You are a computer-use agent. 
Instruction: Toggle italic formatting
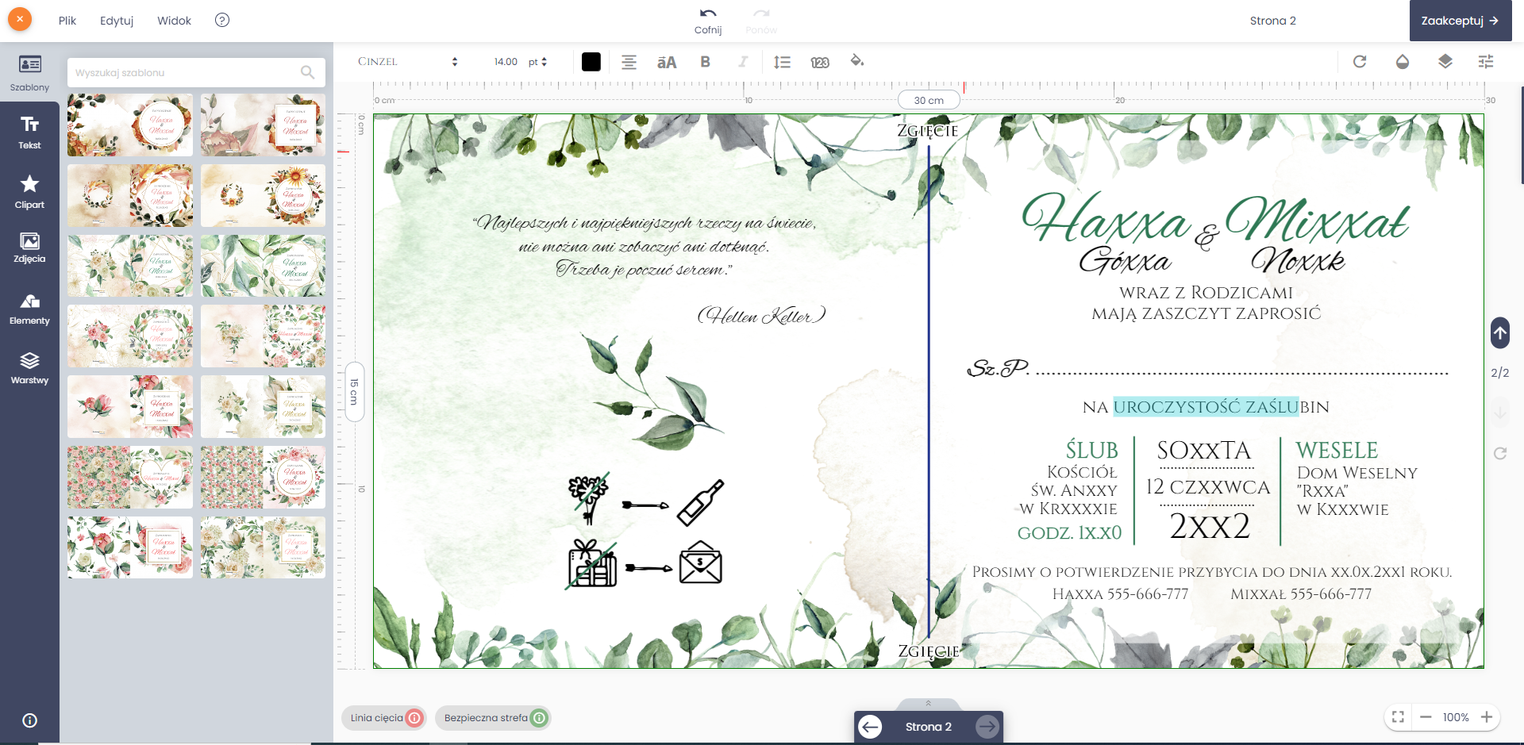coord(743,62)
